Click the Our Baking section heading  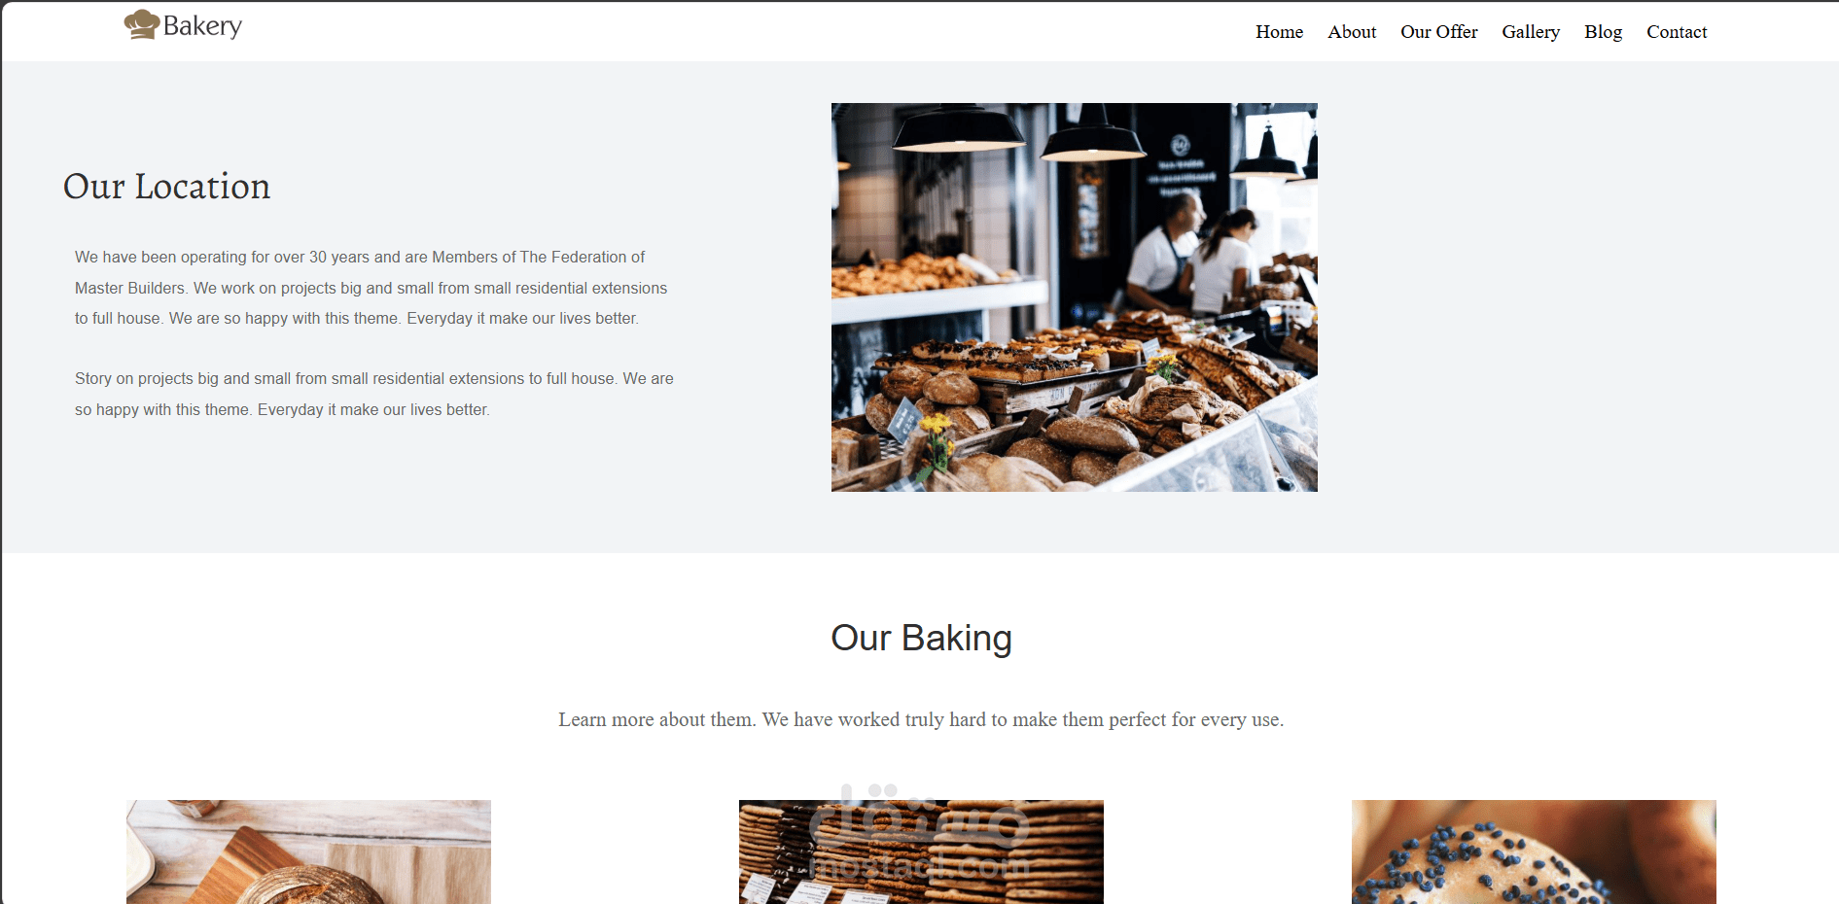point(921,639)
